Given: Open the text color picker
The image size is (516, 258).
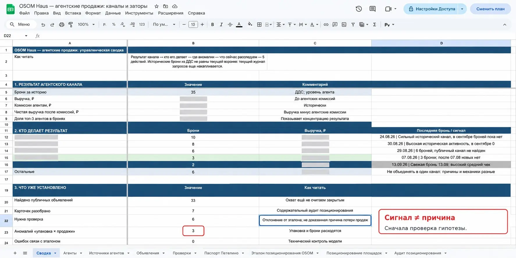Looking at the screenshot, I should 239,25.
